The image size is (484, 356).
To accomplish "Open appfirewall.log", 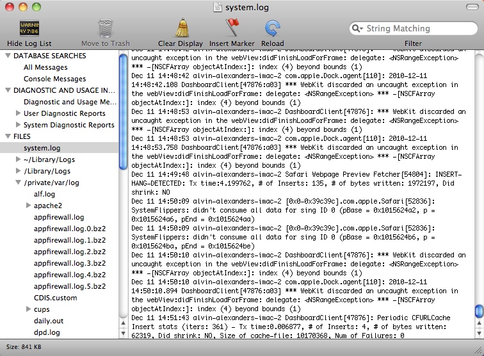I will (x=59, y=217).
